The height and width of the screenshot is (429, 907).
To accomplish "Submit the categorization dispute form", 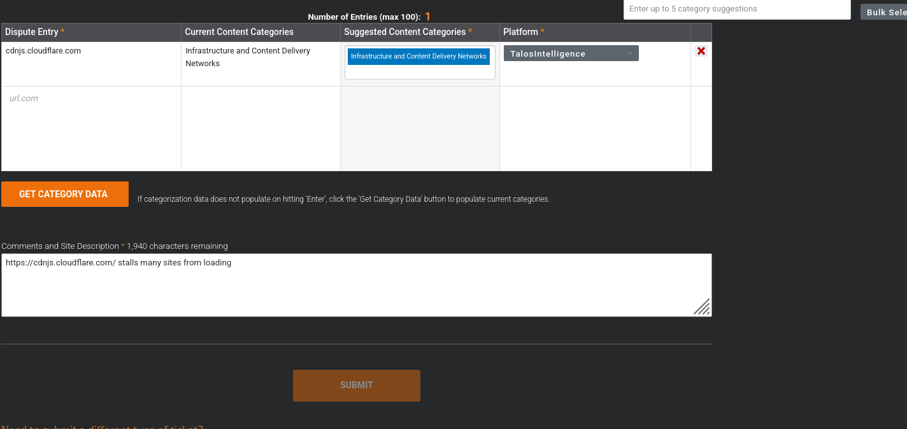I will [356, 385].
